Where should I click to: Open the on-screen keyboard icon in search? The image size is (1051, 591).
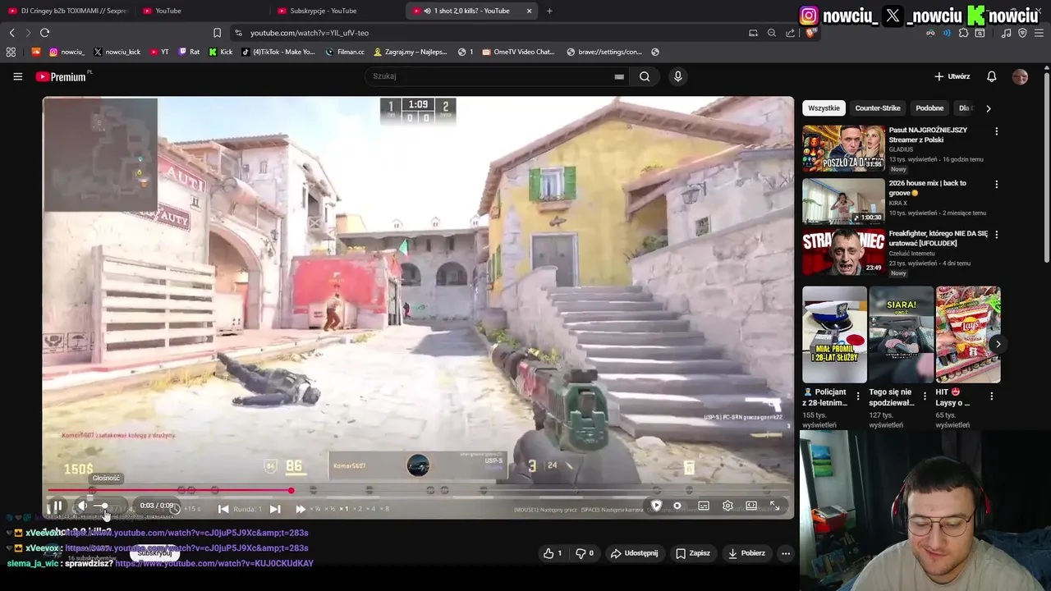click(x=619, y=76)
